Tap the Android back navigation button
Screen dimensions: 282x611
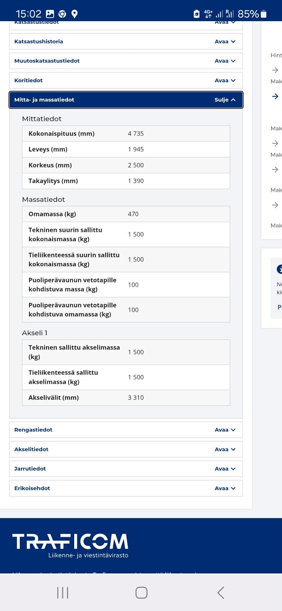(221, 593)
